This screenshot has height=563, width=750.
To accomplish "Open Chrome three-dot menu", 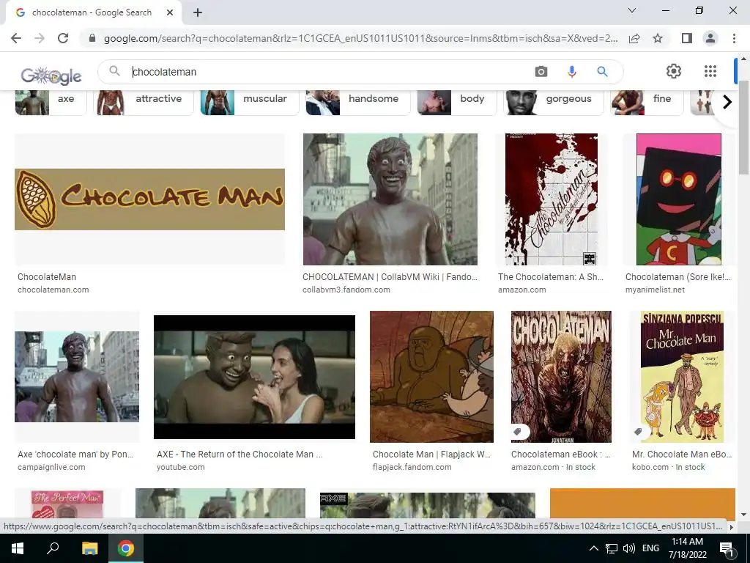I will (734, 38).
